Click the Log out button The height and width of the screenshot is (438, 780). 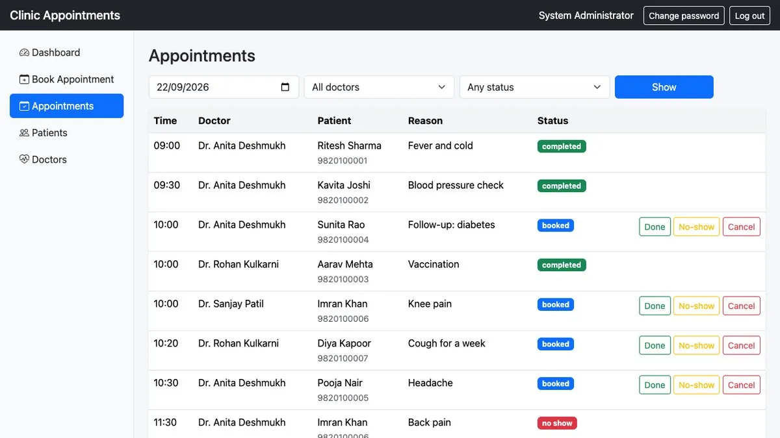click(749, 16)
